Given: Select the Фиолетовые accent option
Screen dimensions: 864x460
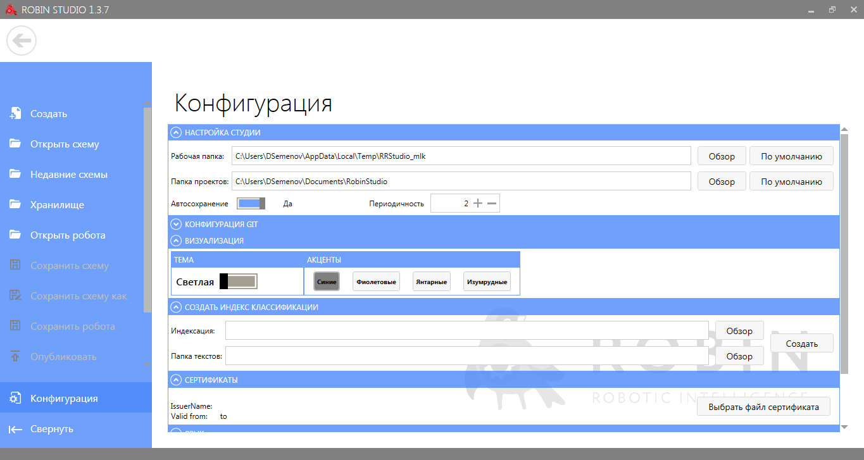Looking at the screenshot, I should (377, 282).
